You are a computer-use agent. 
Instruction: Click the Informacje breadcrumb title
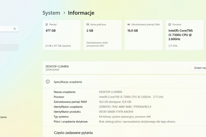click(81, 13)
